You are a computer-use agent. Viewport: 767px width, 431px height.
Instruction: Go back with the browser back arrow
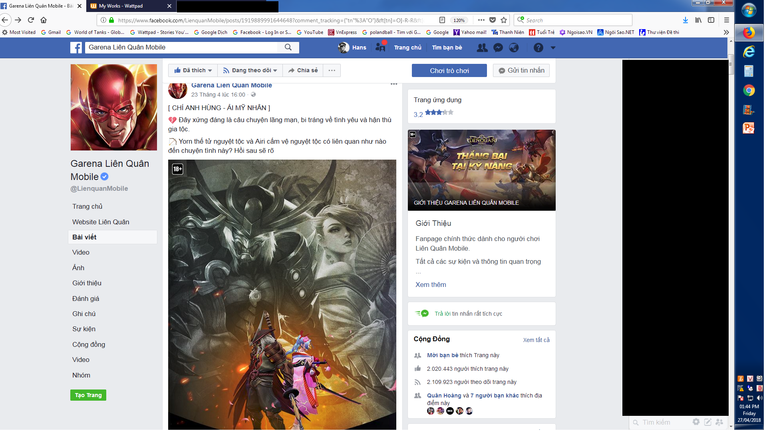pyautogui.click(x=5, y=20)
